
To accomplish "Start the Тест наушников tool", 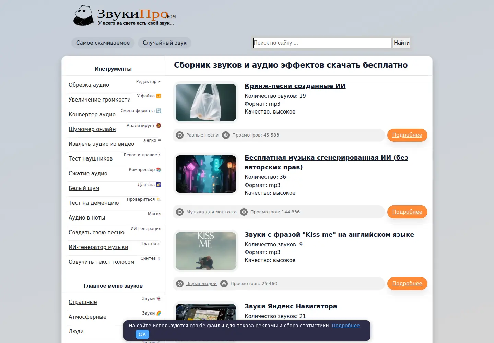I will 91,159.
